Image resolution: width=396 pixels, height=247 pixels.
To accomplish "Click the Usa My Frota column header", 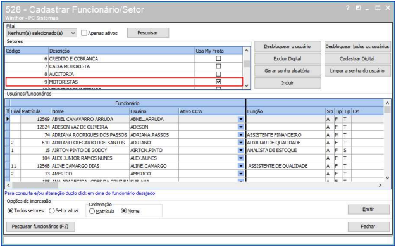I will click(x=219, y=51).
